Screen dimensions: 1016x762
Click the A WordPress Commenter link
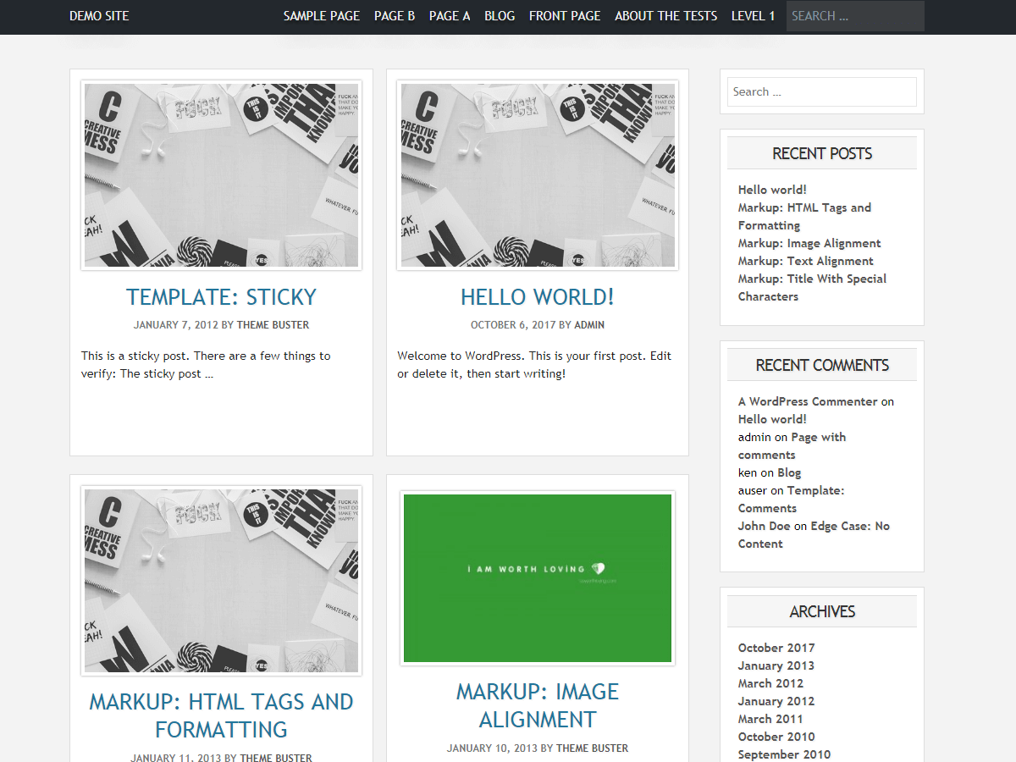(x=808, y=401)
